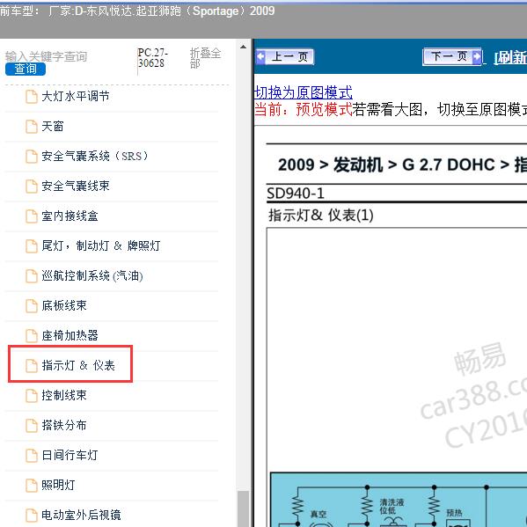
Task: Click the 2009 > 发动机 > G 2.7 DOHC breadcrumb
Action: (x=402, y=165)
